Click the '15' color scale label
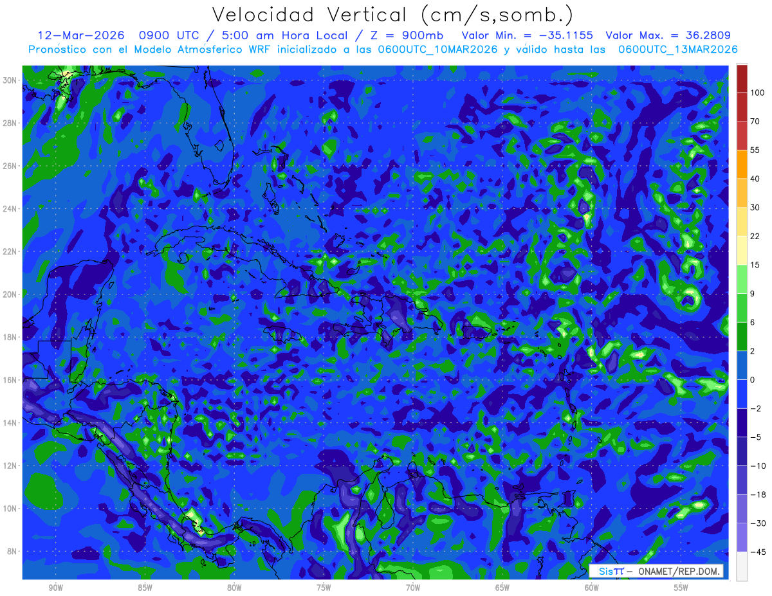Viewport: 772px width, 596px height. pos(755,265)
